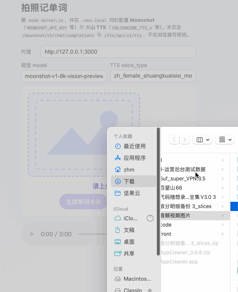Expand the 百望山66 folder chevron
Image resolution: width=238 pixels, height=292 pixels.
[222, 188]
